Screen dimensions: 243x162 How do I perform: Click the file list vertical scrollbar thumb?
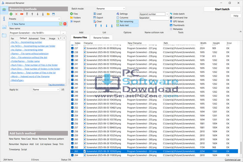pos(241,147)
